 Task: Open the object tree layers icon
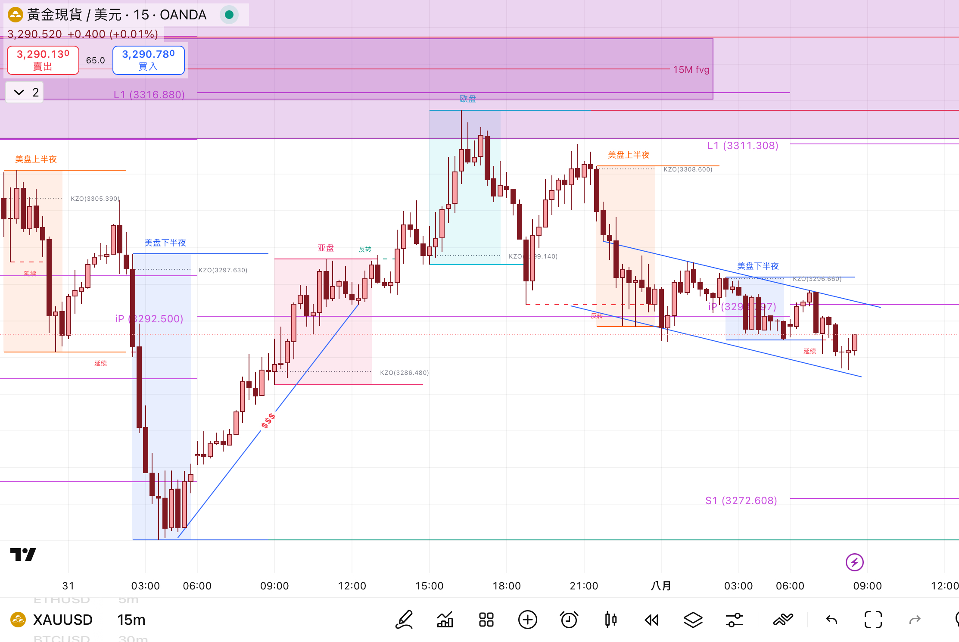693,620
